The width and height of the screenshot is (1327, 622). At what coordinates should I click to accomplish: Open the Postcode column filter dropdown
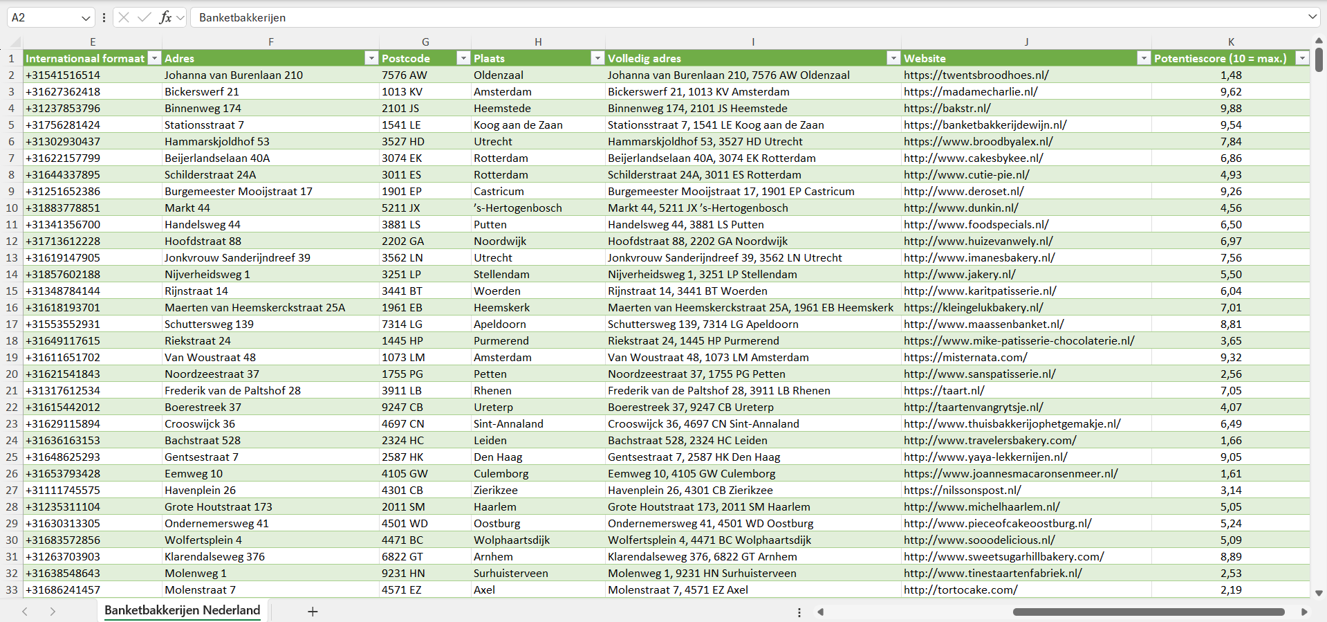coord(463,58)
